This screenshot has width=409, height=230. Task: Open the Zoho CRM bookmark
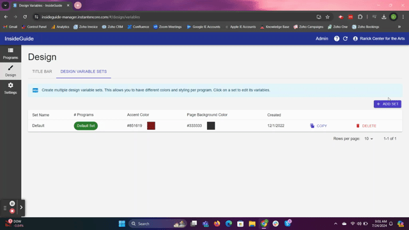(112, 27)
